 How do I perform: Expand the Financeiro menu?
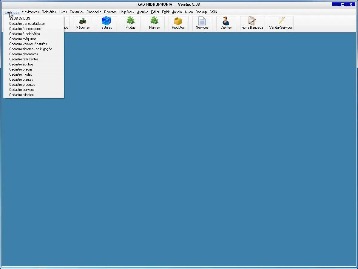[x=94, y=12]
